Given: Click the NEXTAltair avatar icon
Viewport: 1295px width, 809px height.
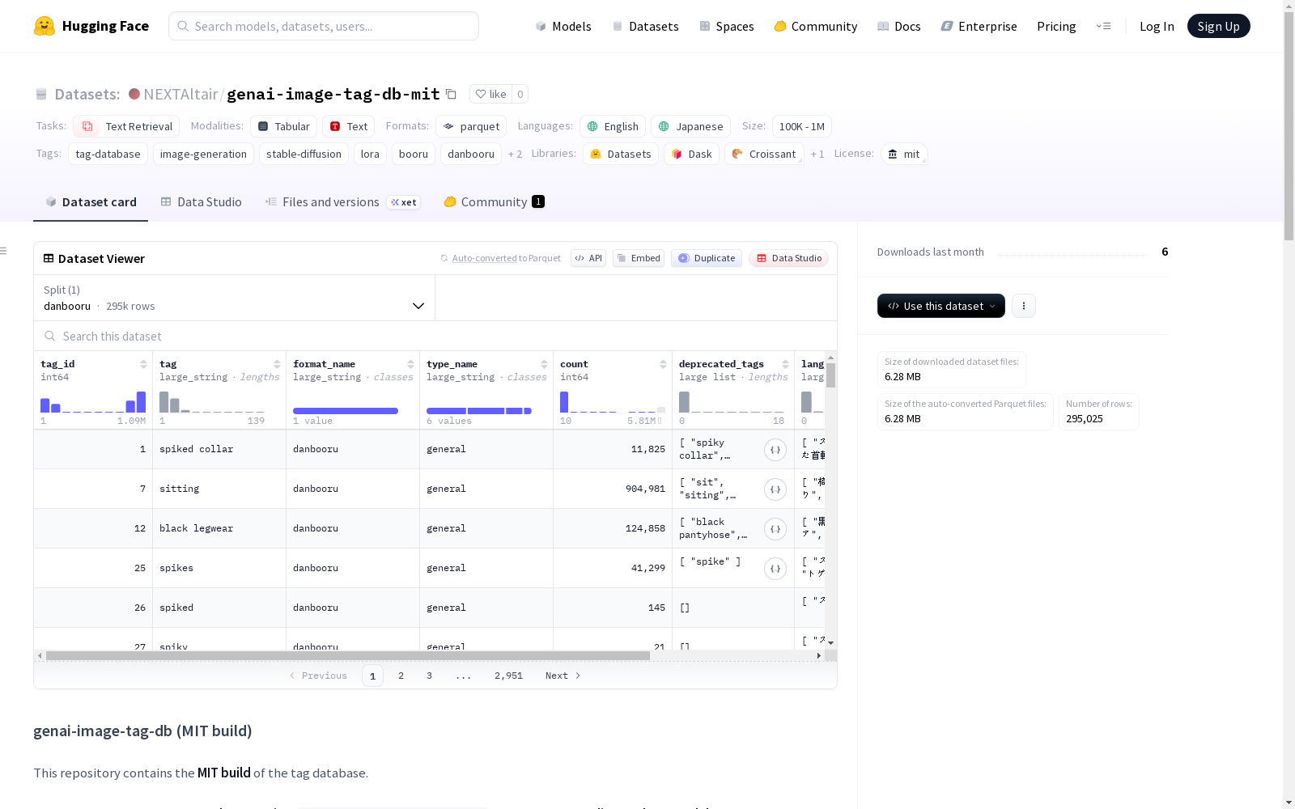Looking at the screenshot, I should pyautogui.click(x=134, y=94).
